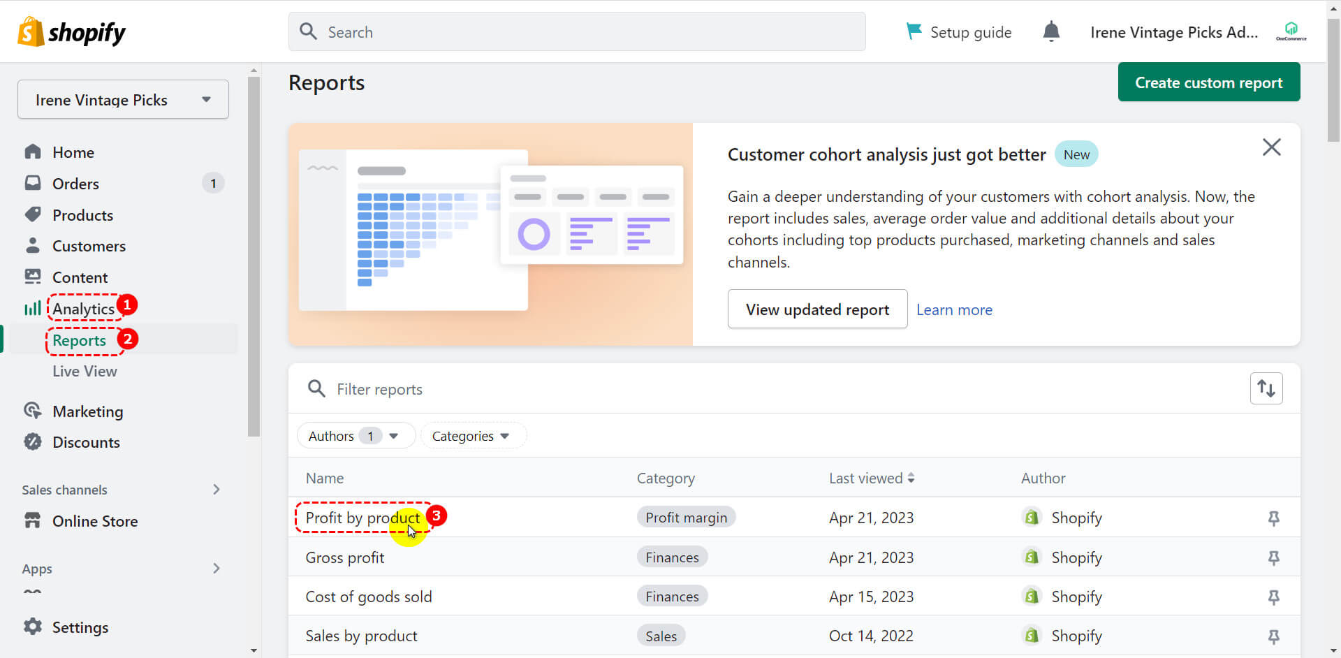The image size is (1341, 658).
Task: Open Settings via the gear icon
Action: click(x=33, y=627)
